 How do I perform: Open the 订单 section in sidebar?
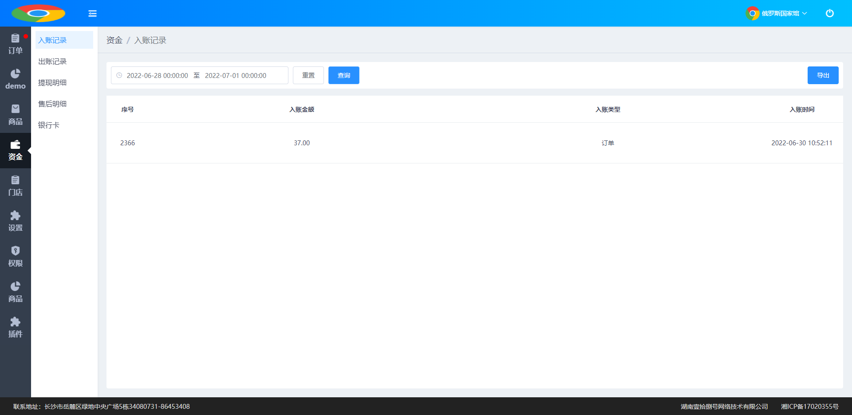click(16, 44)
